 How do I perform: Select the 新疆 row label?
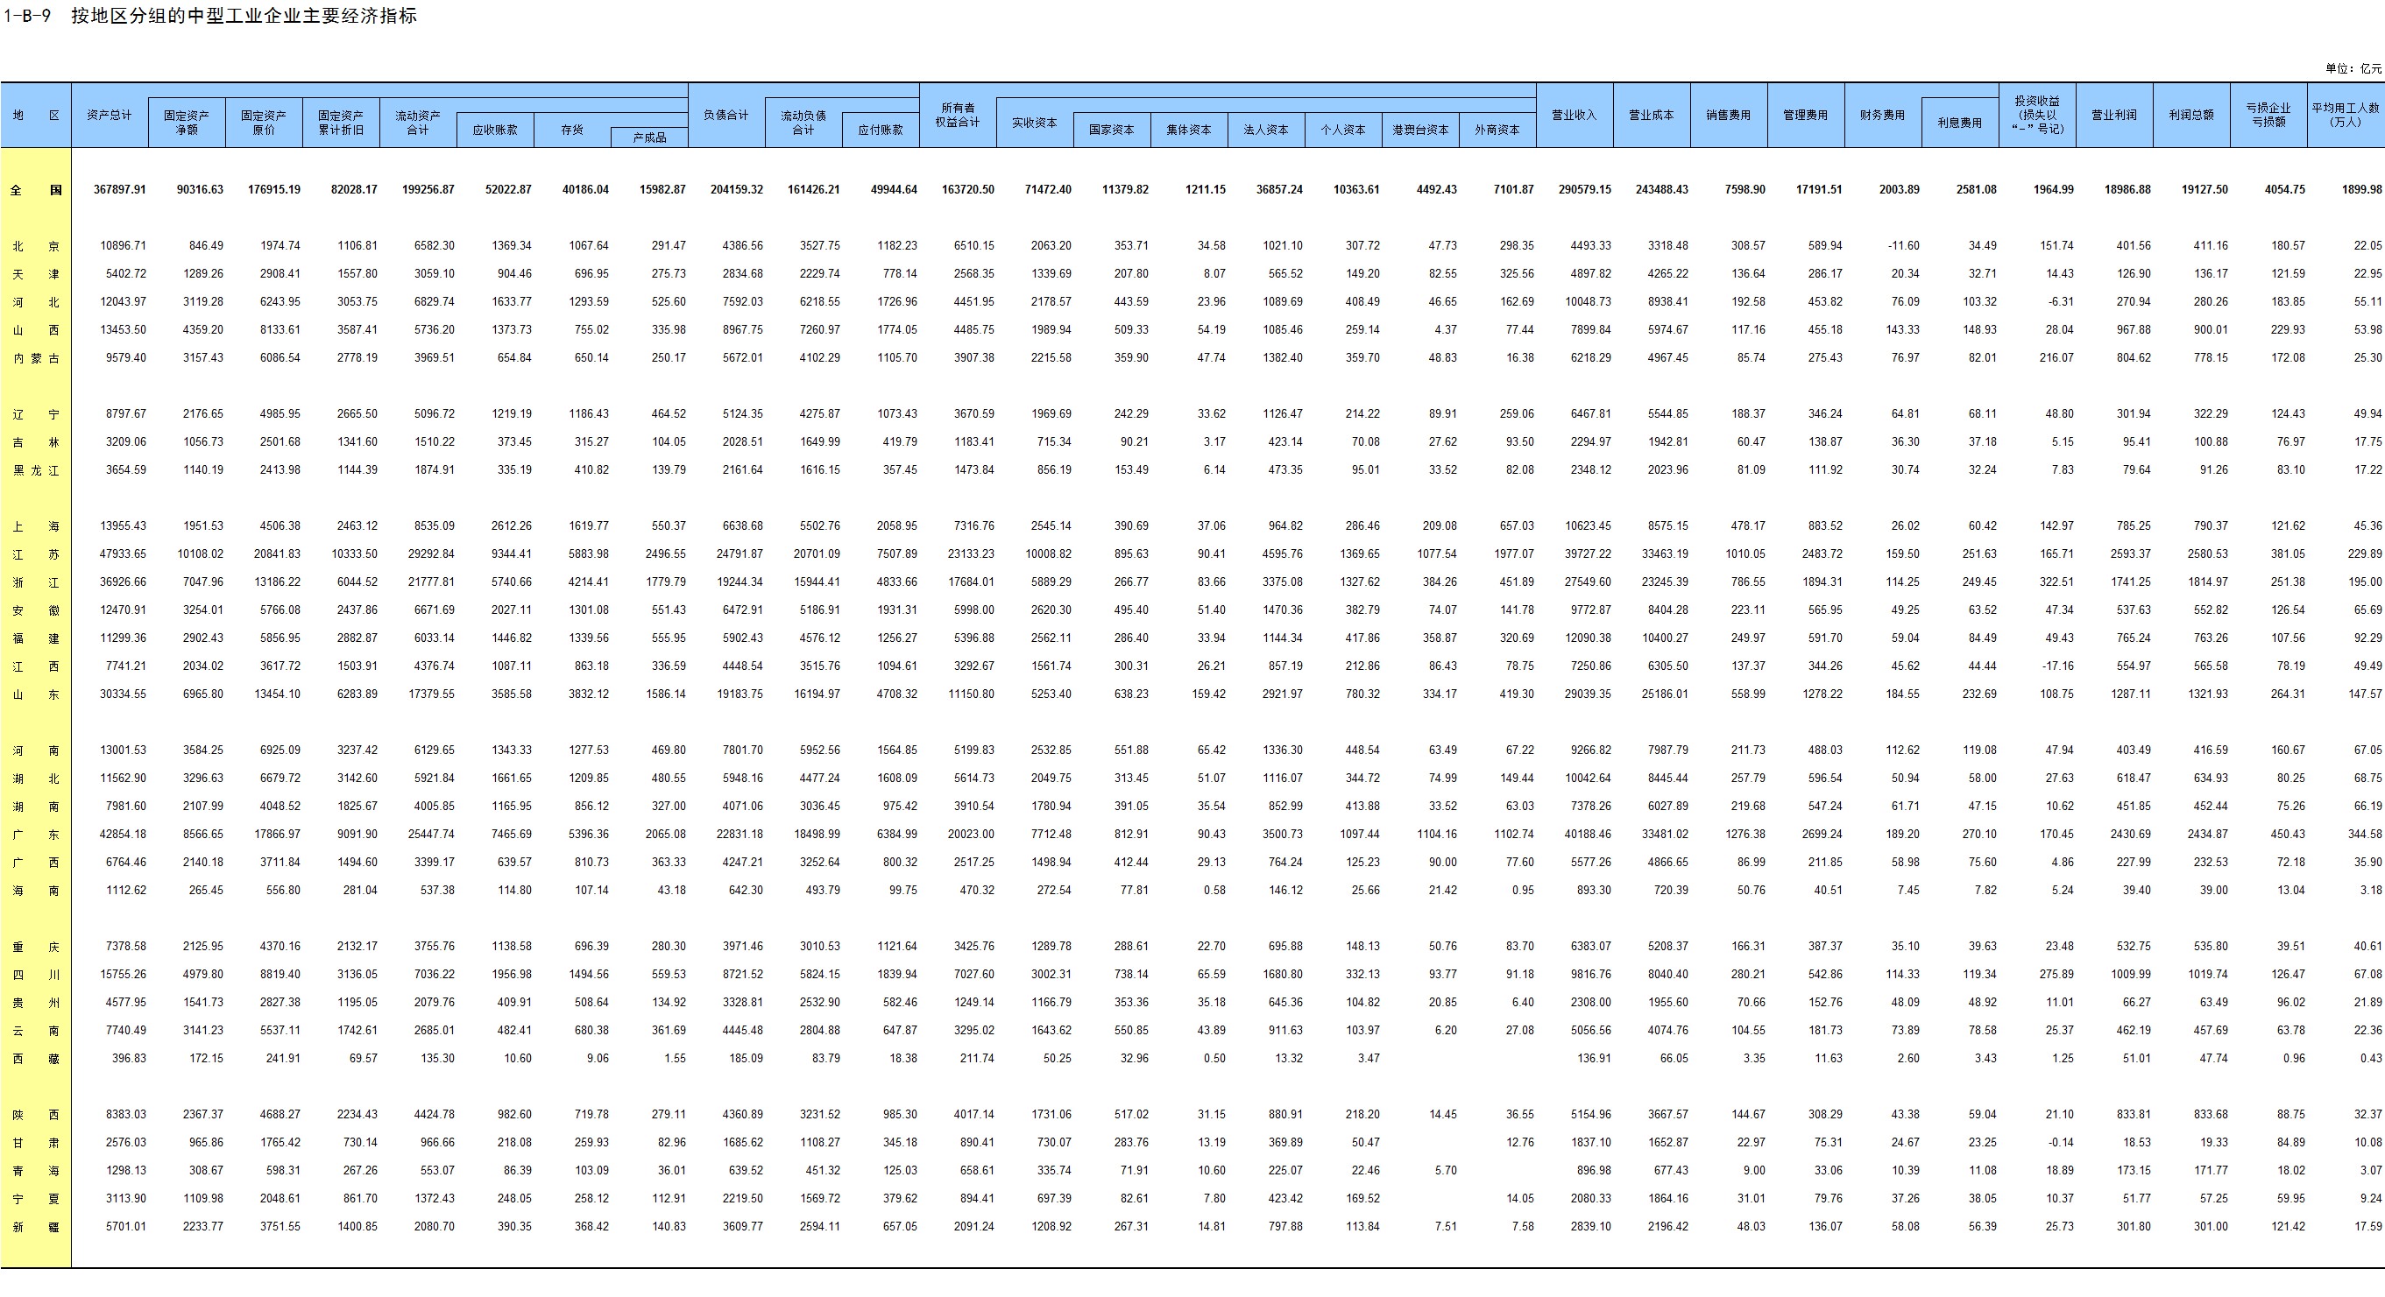coord(36,1227)
